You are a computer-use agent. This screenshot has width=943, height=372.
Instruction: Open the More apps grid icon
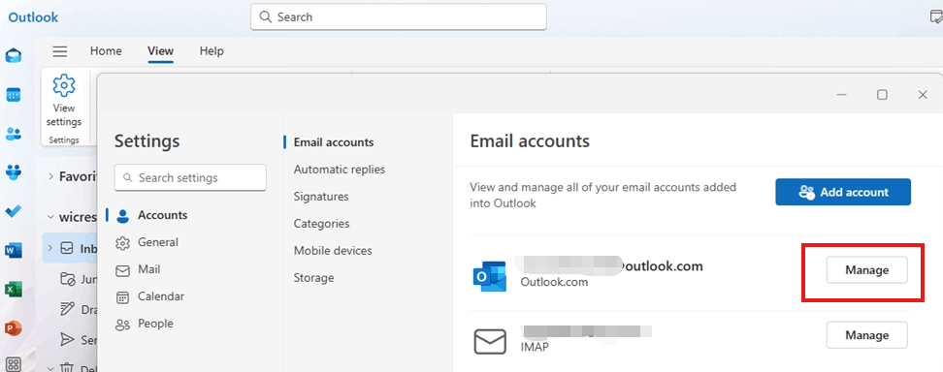pos(14,363)
